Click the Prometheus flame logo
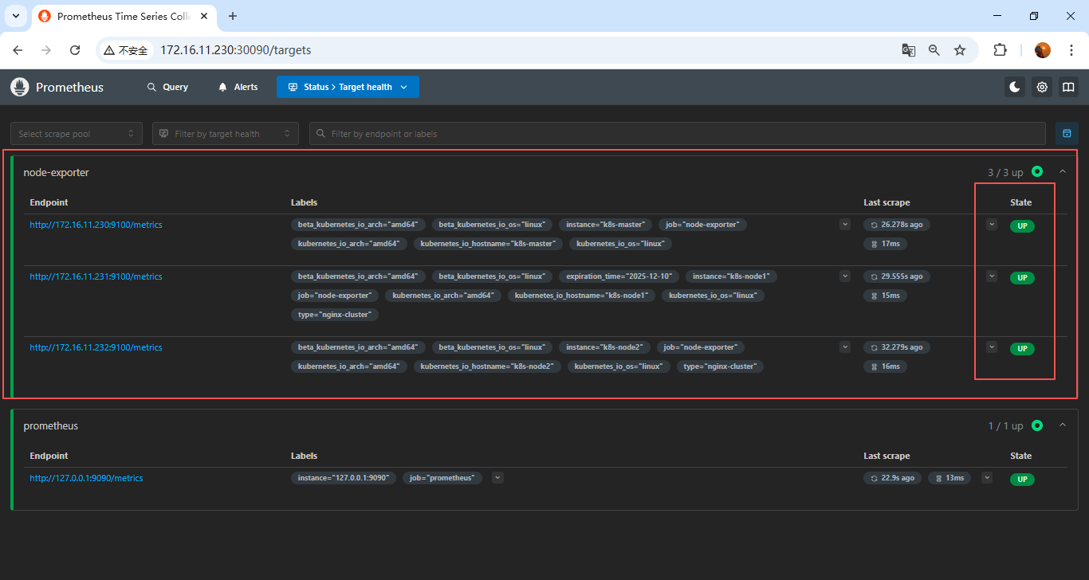The image size is (1089, 580). click(20, 87)
